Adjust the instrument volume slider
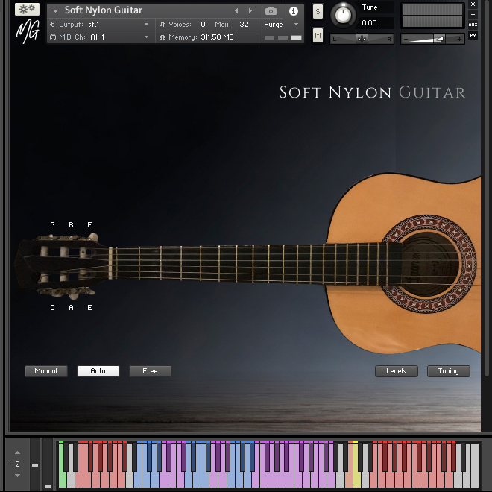The image size is (492, 492). click(x=432, y=40)
